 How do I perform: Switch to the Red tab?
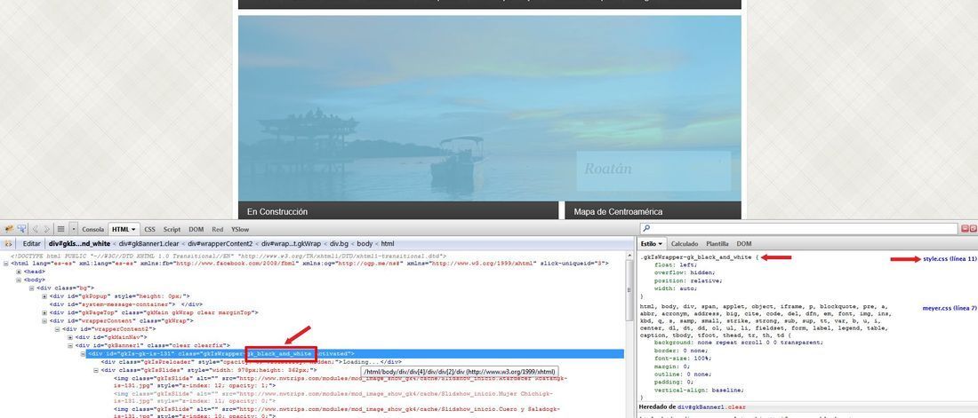(x=218, y=229)
